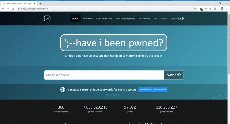Click the browser forward arrow
The width and height of the screenshot is (230, 124).
(x=8, y=9)
